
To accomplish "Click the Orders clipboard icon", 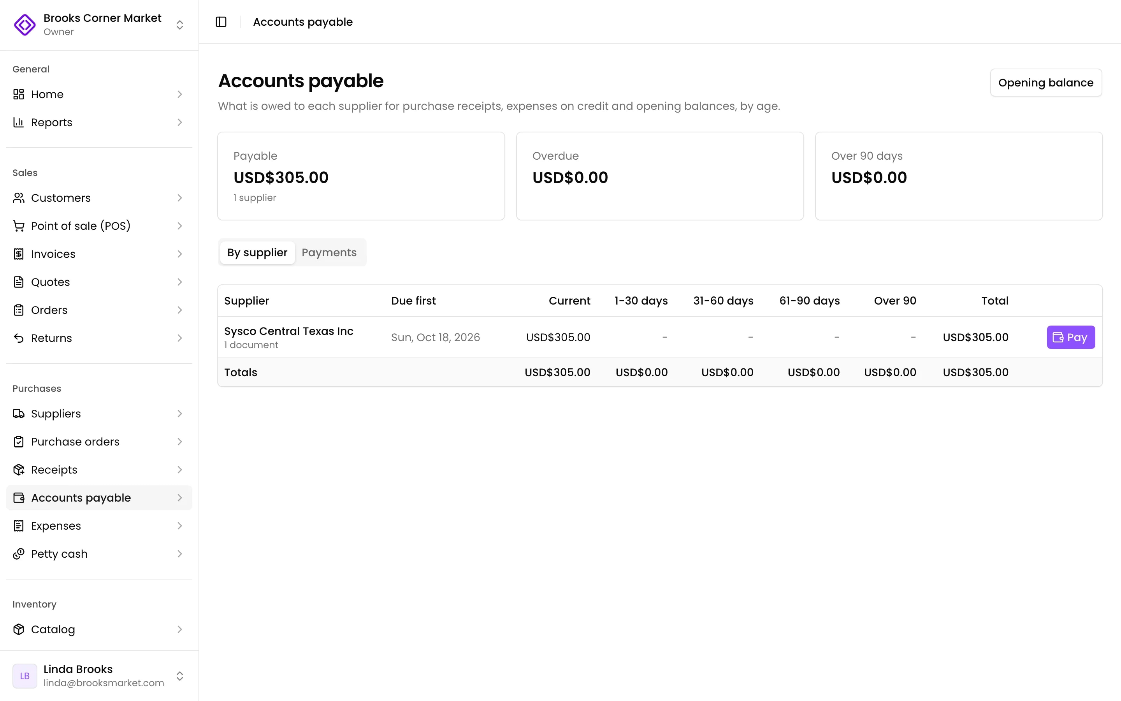I will (19, 310).
